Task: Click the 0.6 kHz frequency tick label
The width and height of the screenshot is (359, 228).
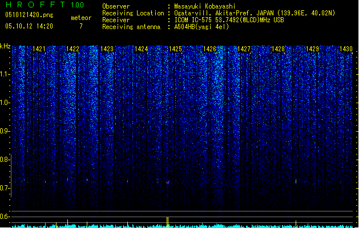Action: [5, 217]
